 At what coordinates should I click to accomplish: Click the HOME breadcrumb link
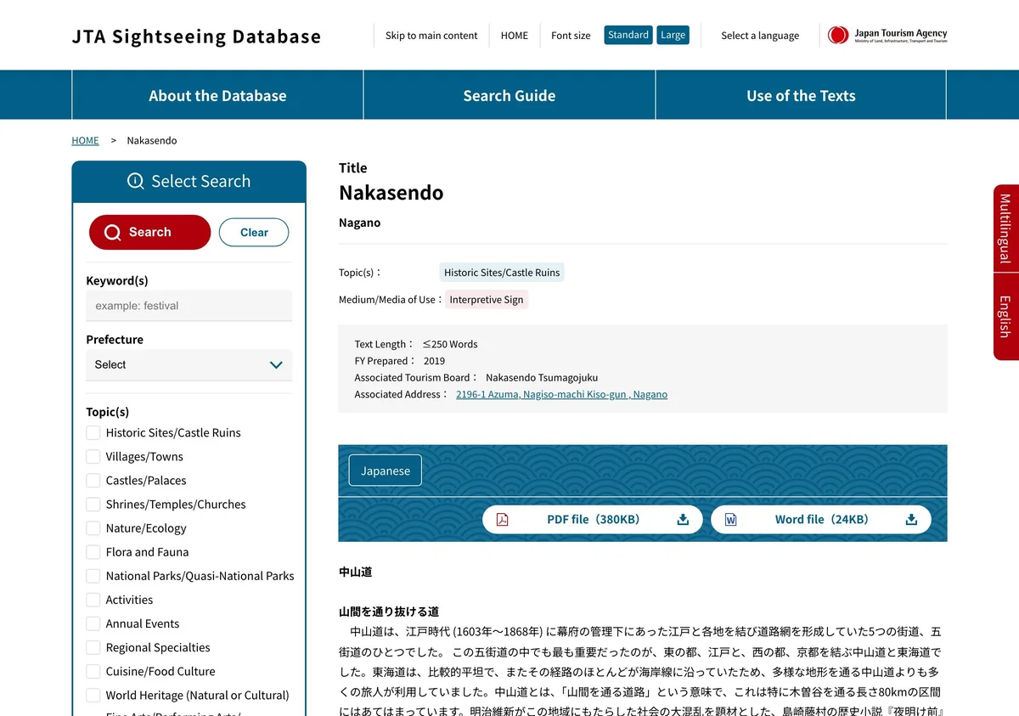tap(85, 140)
